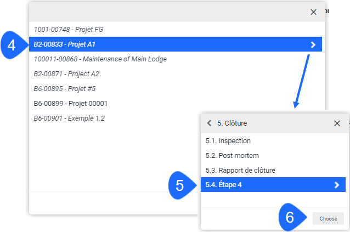Screen dimensions: 350x232
Task: Close the 5. Clôture panel
Action: point(337,123)
